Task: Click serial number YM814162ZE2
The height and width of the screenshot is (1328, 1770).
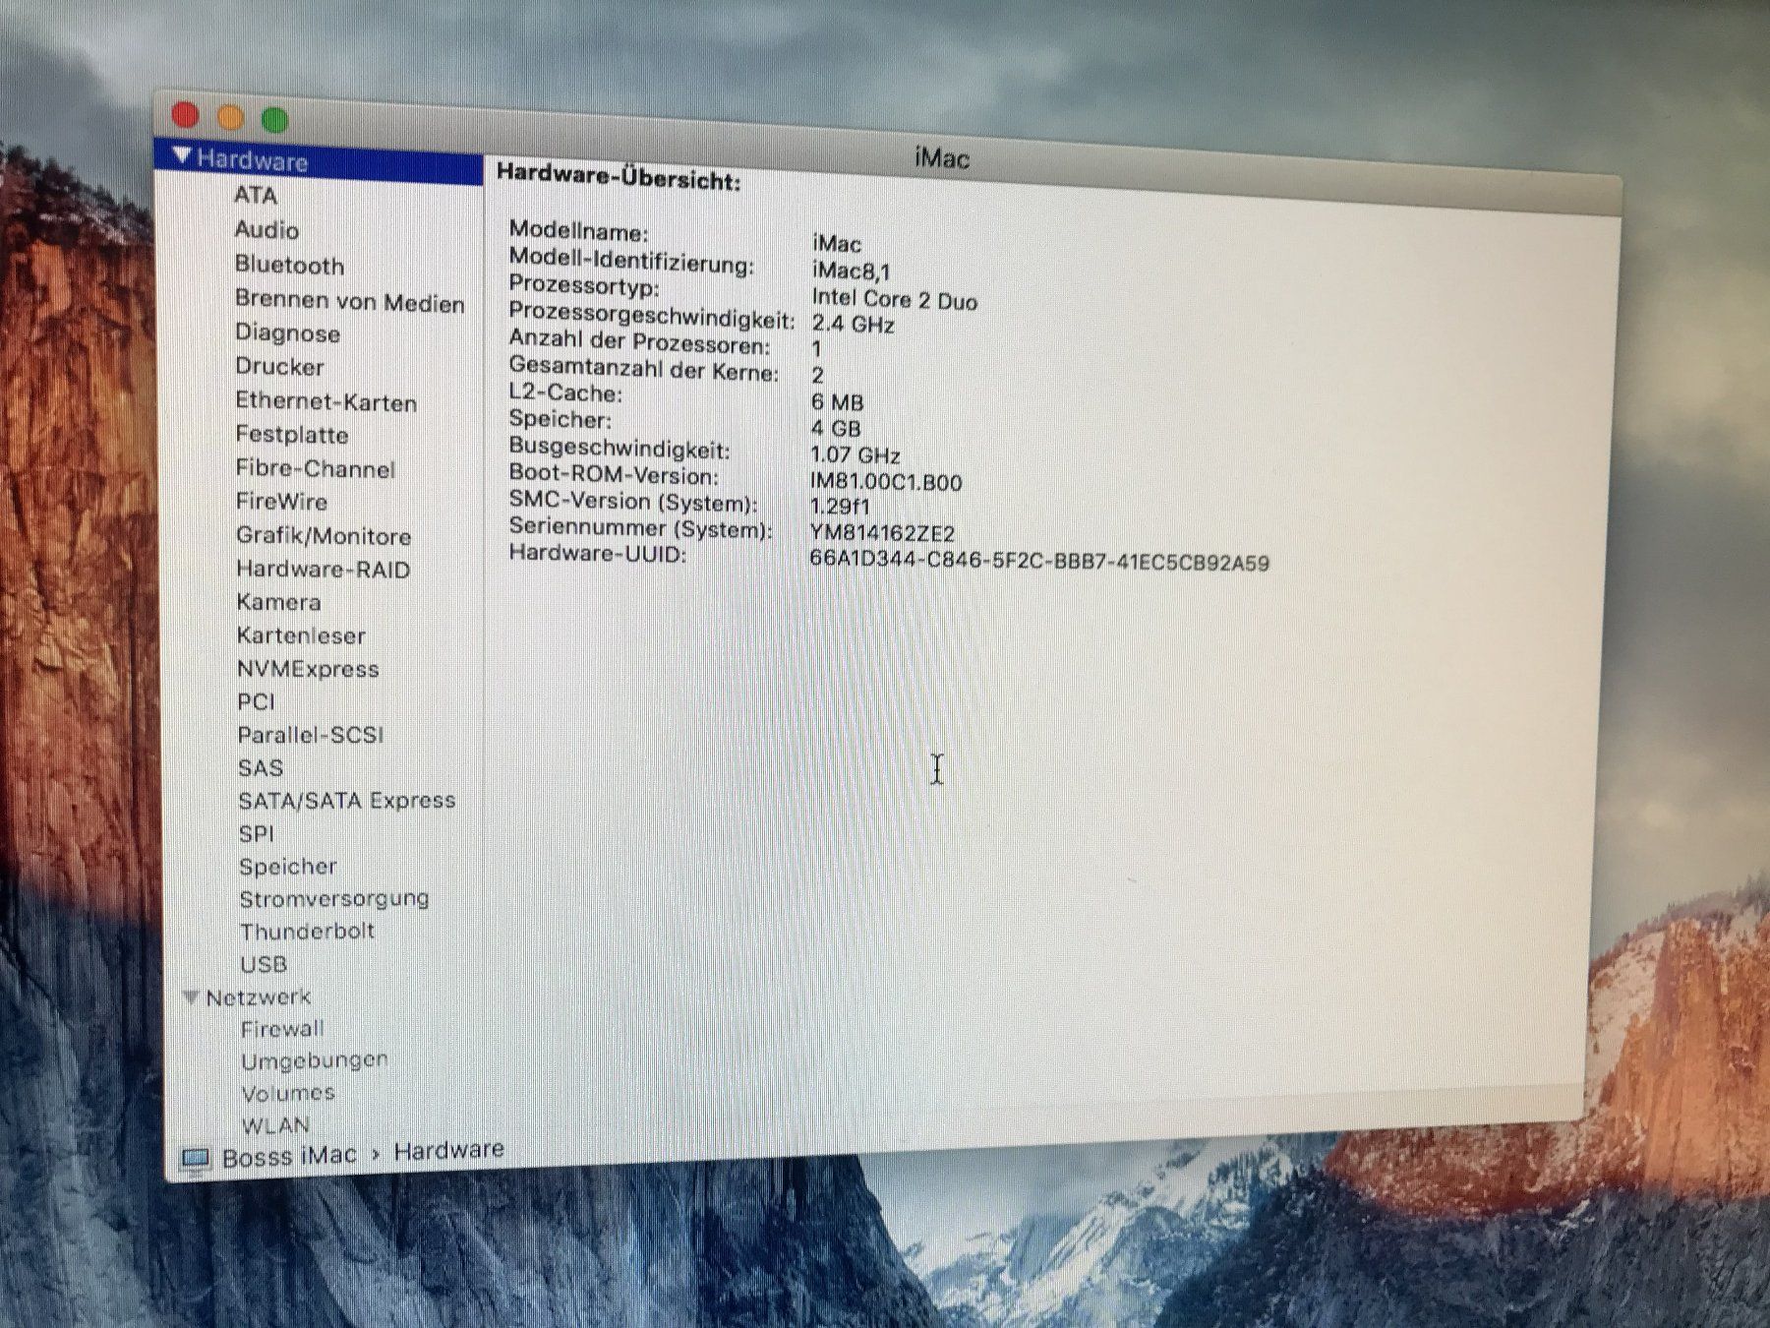Action: [882, 533]
